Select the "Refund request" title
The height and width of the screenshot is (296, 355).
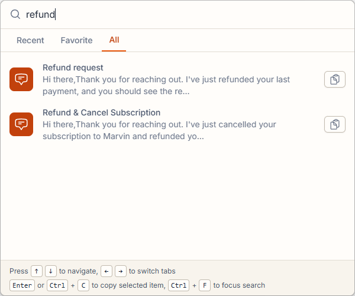[73, 67]
